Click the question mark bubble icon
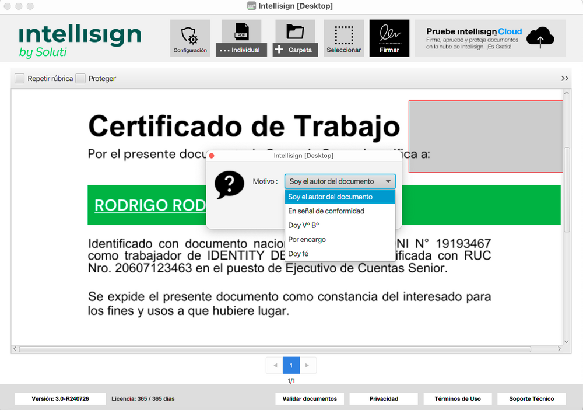This screenshot has height=410, width=583. tap(229, 185)
